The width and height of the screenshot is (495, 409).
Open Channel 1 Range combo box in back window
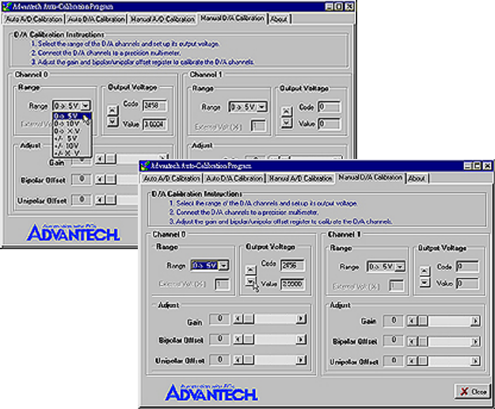click(x=261, y=106)
